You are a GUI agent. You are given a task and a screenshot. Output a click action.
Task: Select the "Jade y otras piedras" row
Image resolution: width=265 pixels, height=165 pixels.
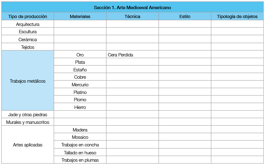28,115
